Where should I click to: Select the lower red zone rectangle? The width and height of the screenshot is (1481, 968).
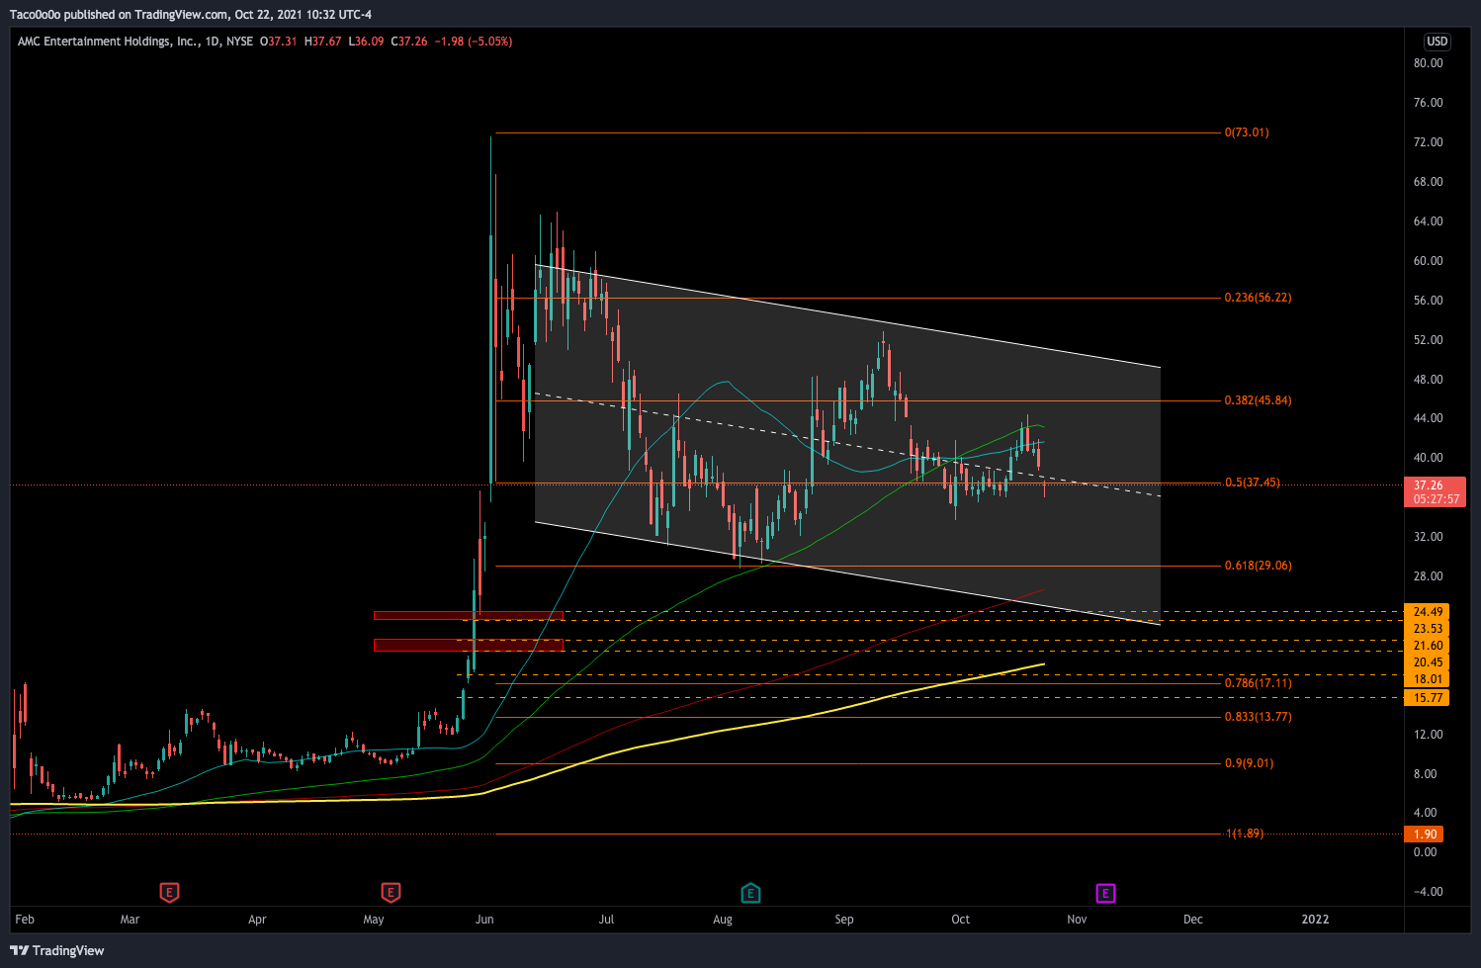pos(469,645)
